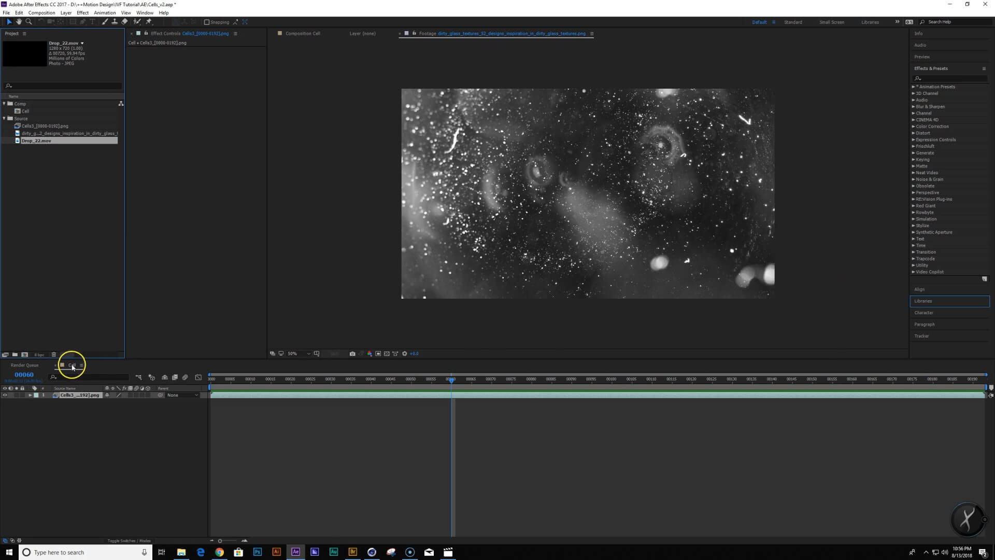Select the Zoom tool in toolbar
This screenshot has width=995, height=560.
point(29,22)
